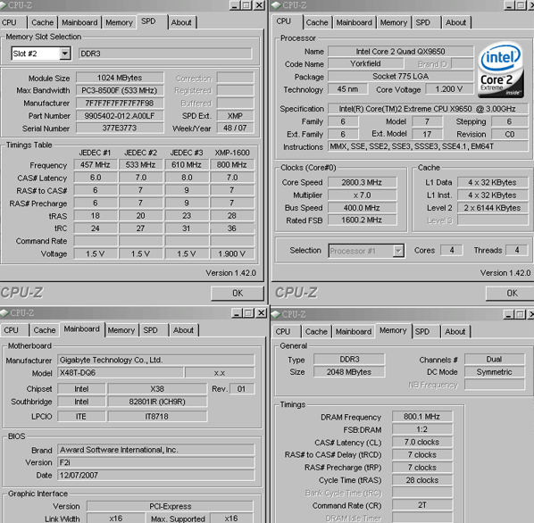The image size is (534, 523).
Task: Click the DRAM Frequency 800.1 MHz field
Action: point(422,417)
